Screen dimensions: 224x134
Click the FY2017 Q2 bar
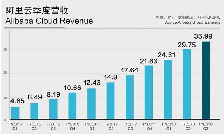(x=111, y=101)
